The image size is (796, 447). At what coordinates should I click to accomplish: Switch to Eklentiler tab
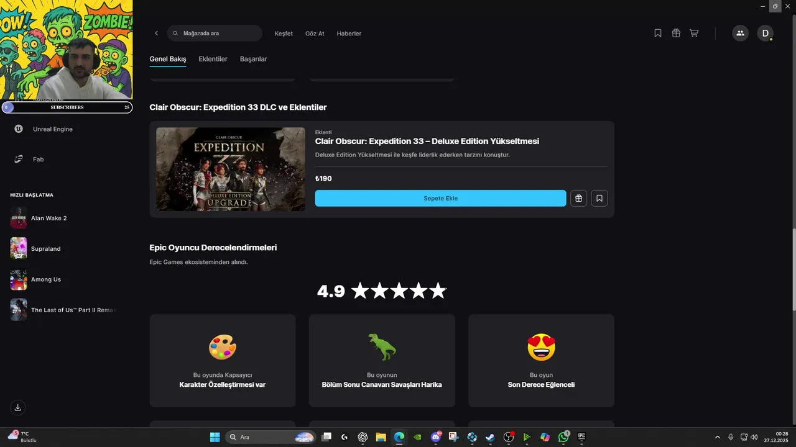[213, 59]
